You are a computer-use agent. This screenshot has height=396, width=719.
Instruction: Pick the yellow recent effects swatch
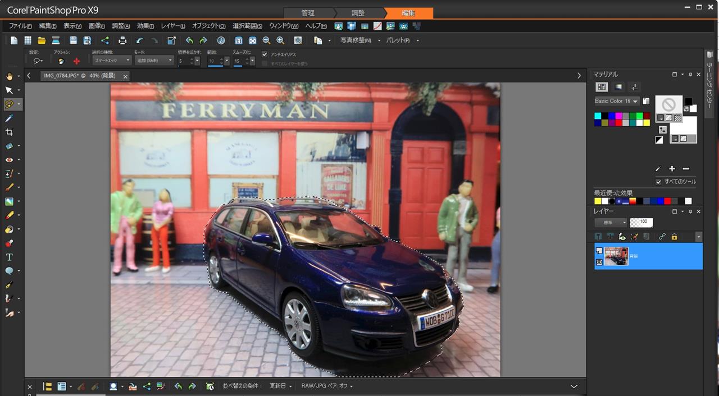coord(598,201)
